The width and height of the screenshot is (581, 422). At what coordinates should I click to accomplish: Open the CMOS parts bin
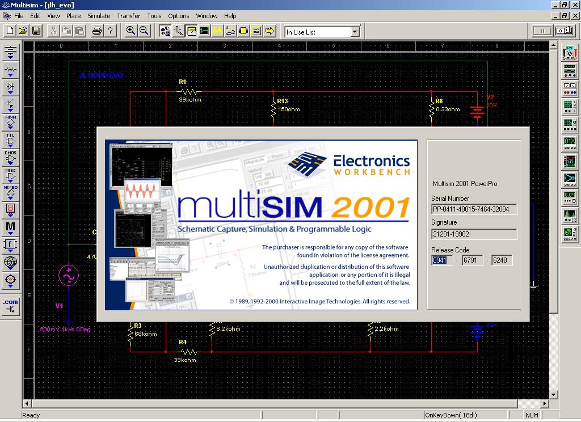[10, 158]
